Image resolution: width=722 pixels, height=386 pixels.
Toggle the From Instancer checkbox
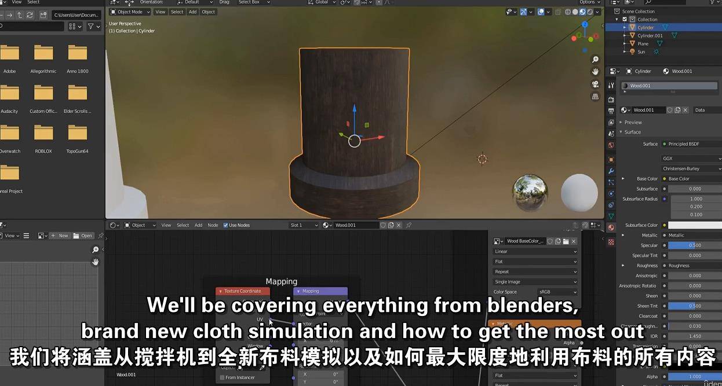(222, 377)
